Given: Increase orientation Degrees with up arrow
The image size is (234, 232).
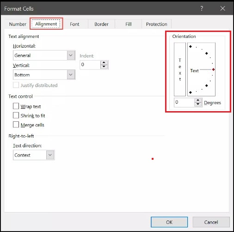Looking at the screenshot, I should coord(198,100).
